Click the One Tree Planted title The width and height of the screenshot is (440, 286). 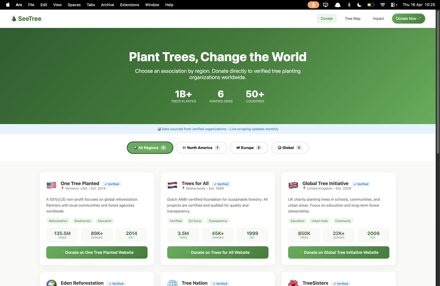pos(80,183)
